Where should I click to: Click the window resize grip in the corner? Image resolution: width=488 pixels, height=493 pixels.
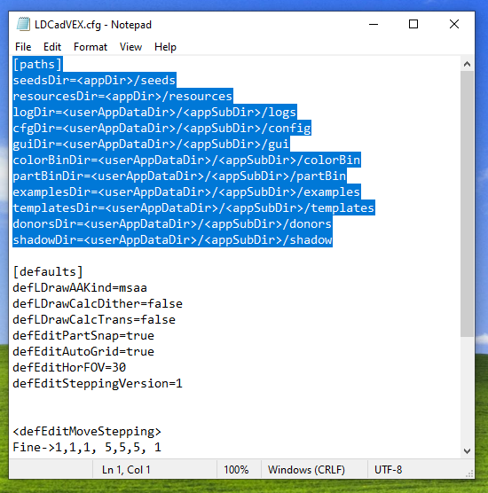tap(469, 473)
